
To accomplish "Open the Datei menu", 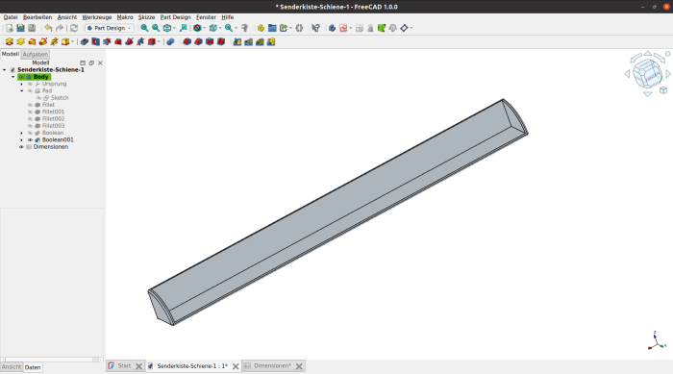I will coord(11,17).
